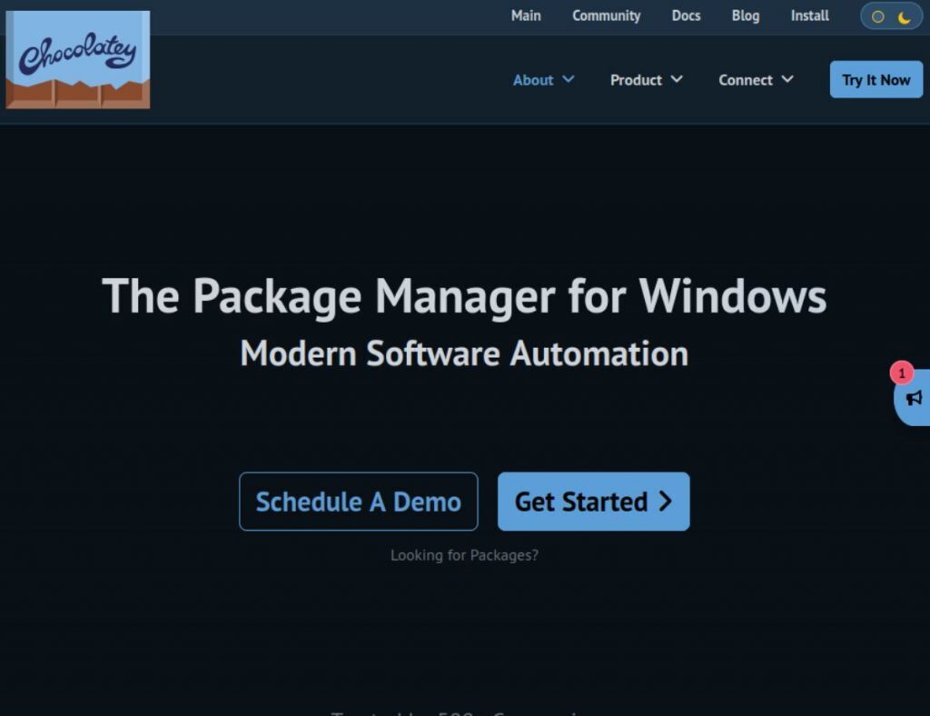The image size is (930, 716).
Task: Click the Try It Now button
Action: point(876,79)
